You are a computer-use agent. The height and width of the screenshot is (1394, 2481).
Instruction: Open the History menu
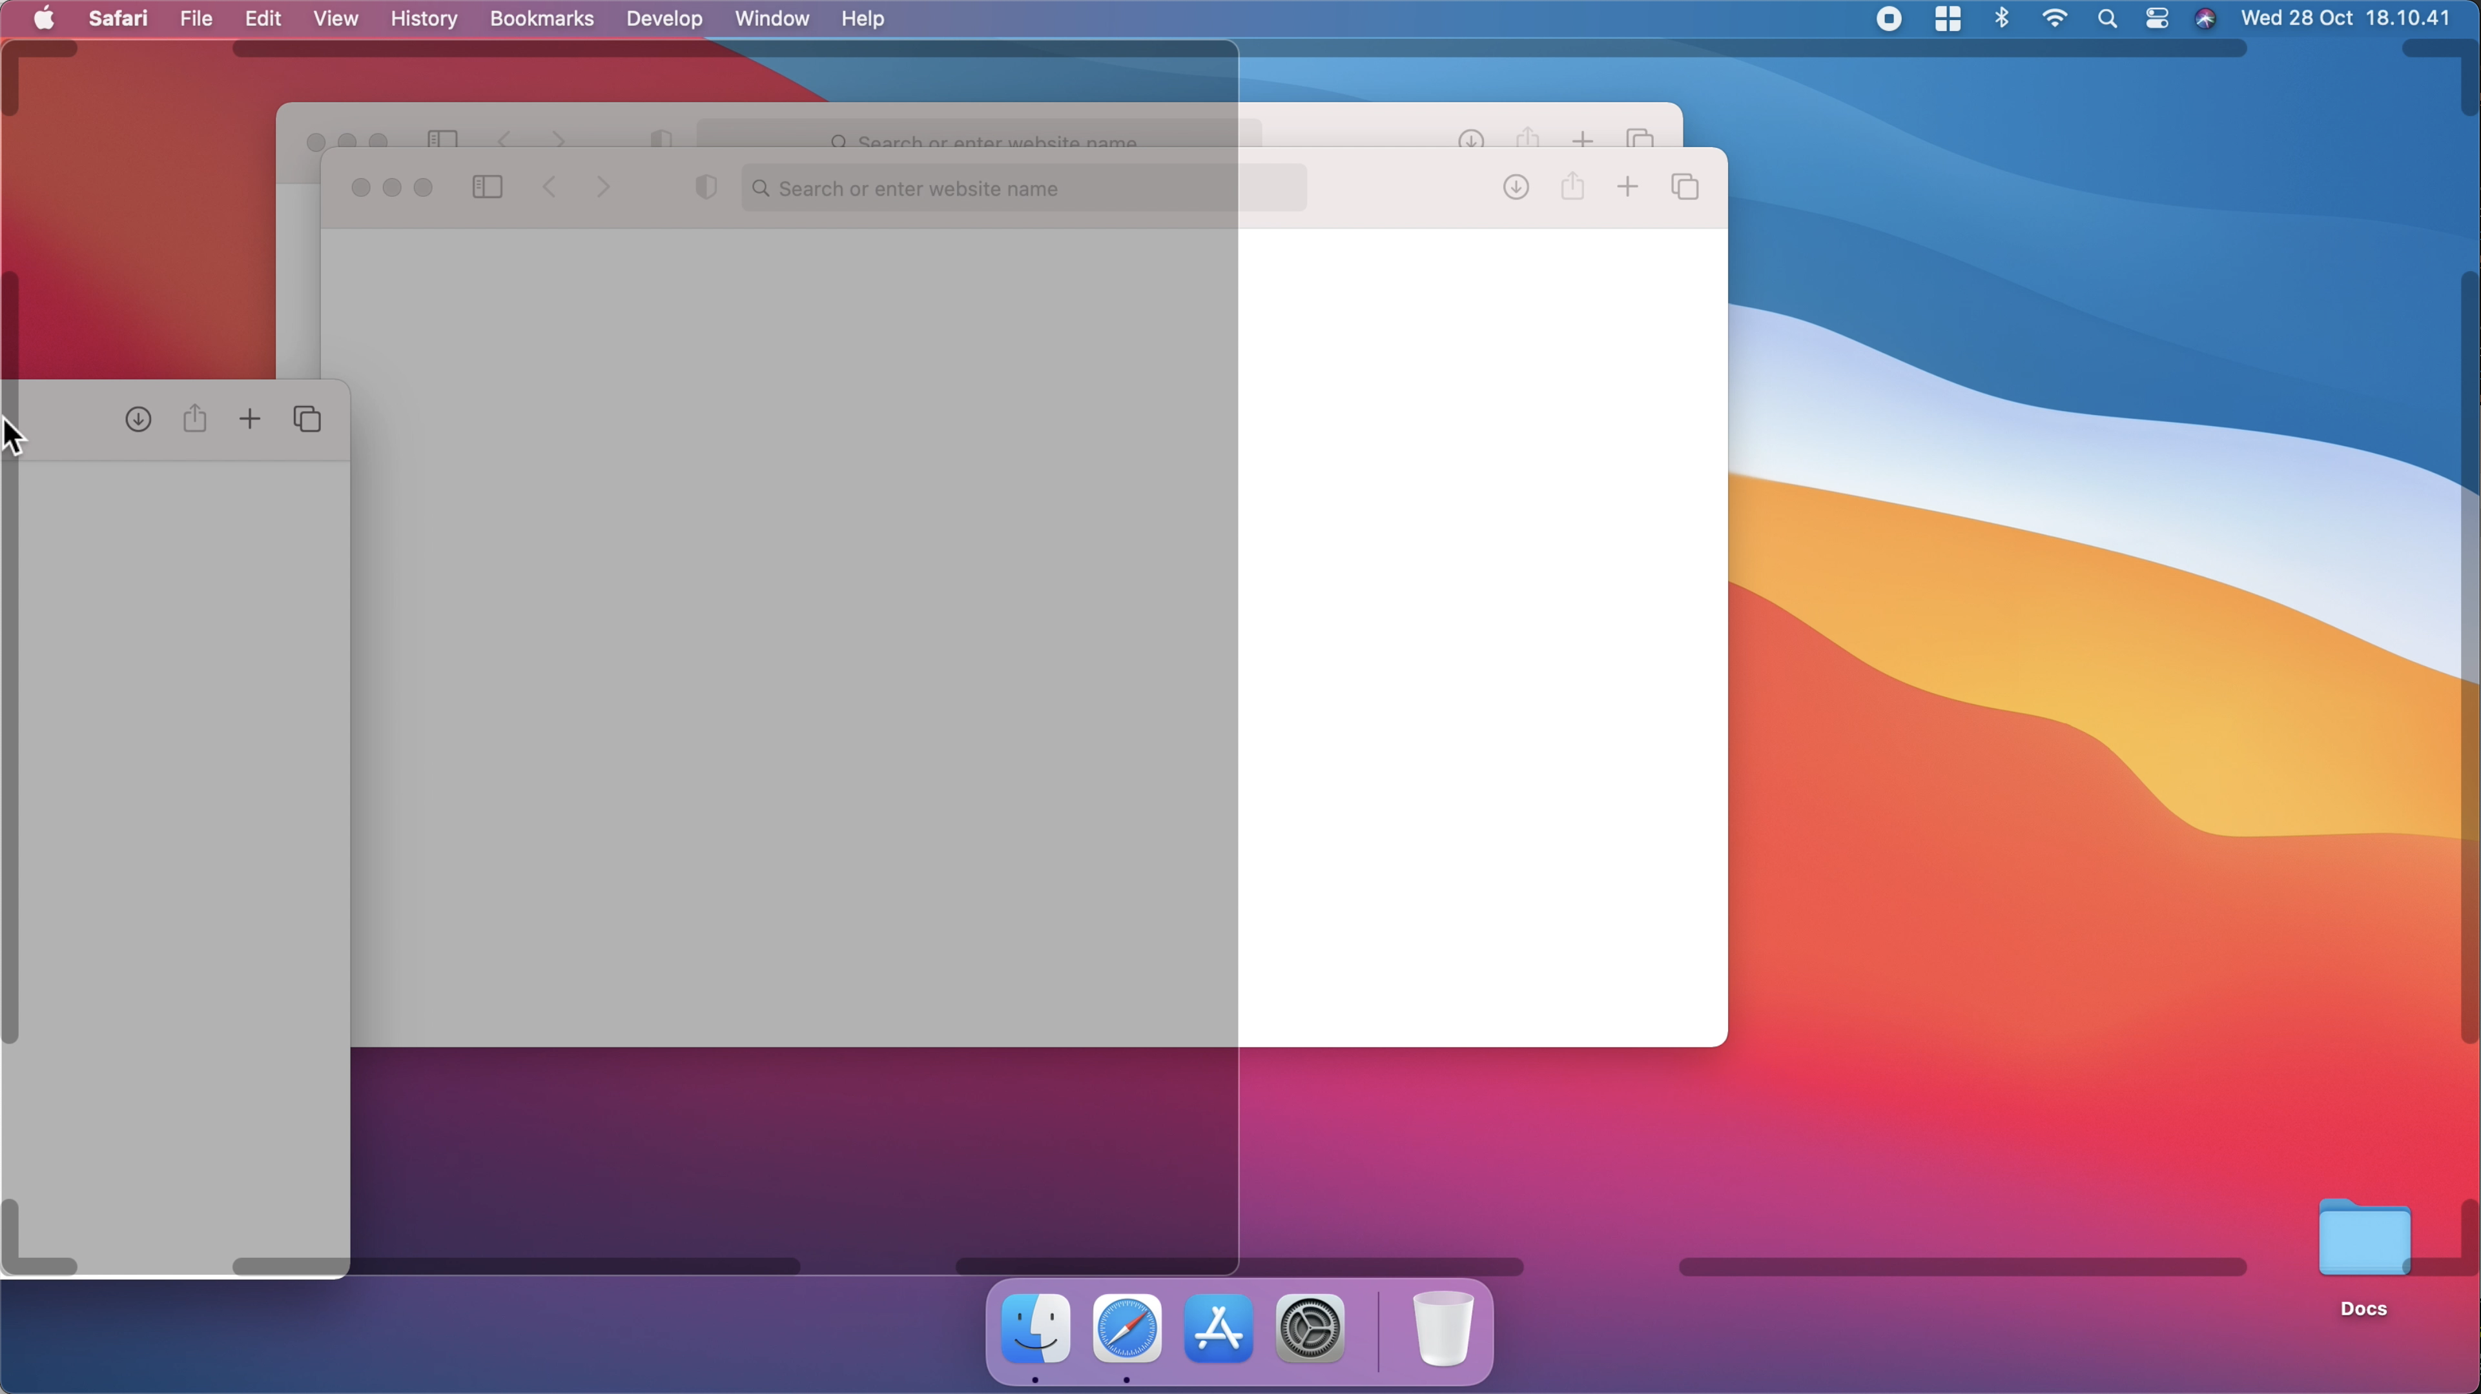[424, 18]
